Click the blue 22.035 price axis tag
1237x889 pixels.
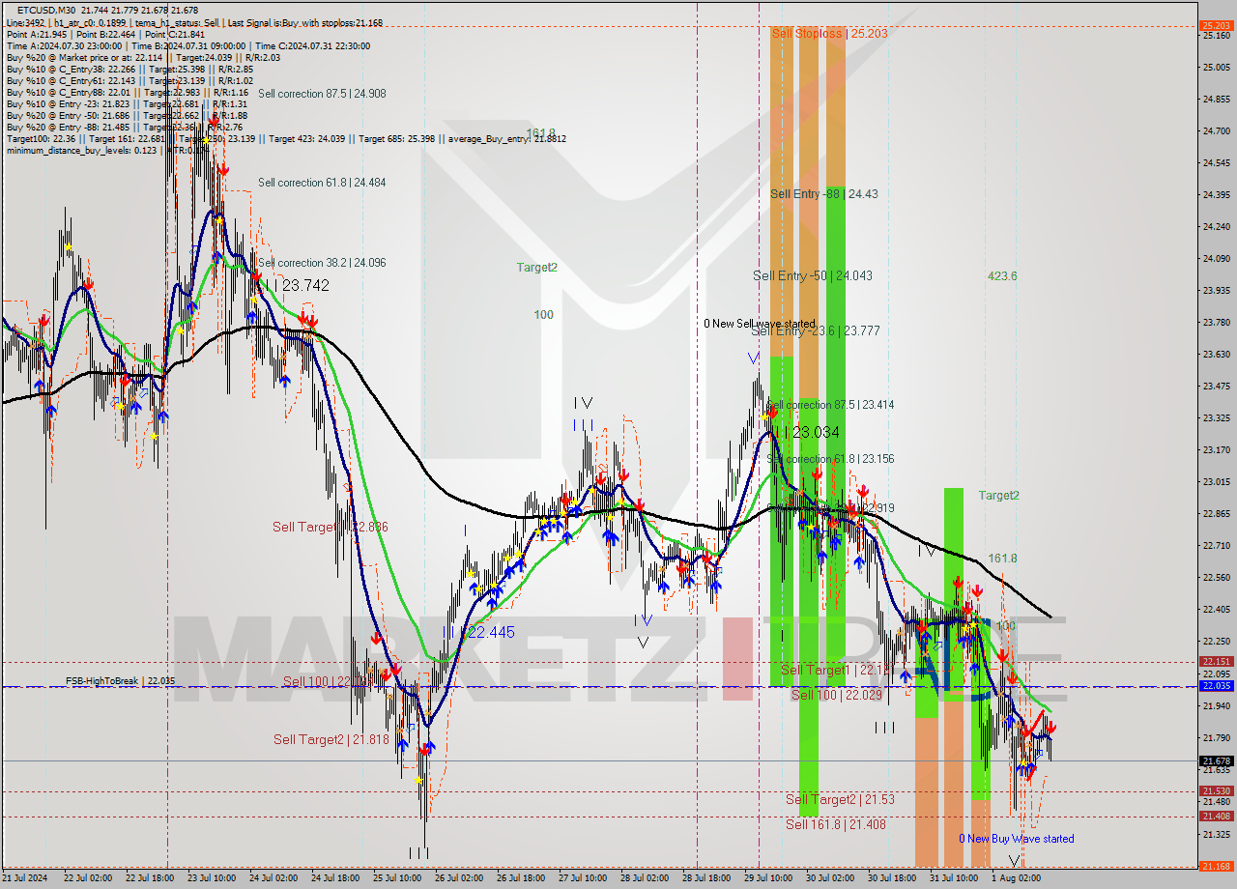[1215, 686]
